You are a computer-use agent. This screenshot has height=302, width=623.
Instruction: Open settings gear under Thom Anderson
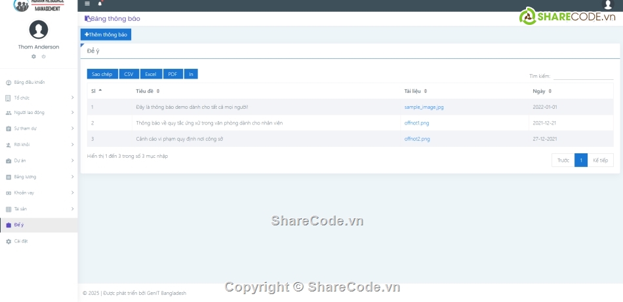pyautogui.click(x=33, y=56)
